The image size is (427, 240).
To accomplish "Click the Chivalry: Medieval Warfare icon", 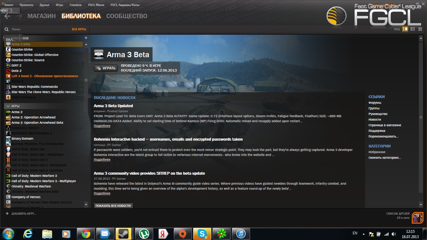I will pos(8,186).
